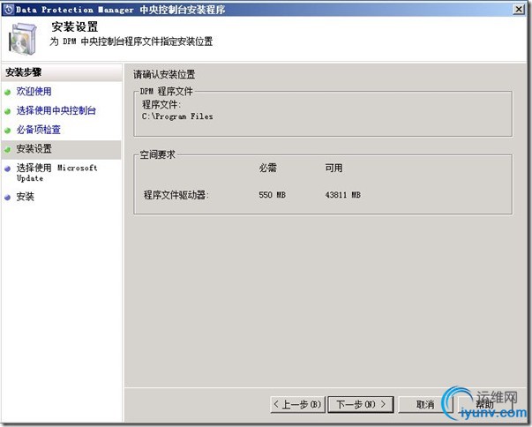Click the 必需 column header
532x427 pixels.
pos(267,168)
